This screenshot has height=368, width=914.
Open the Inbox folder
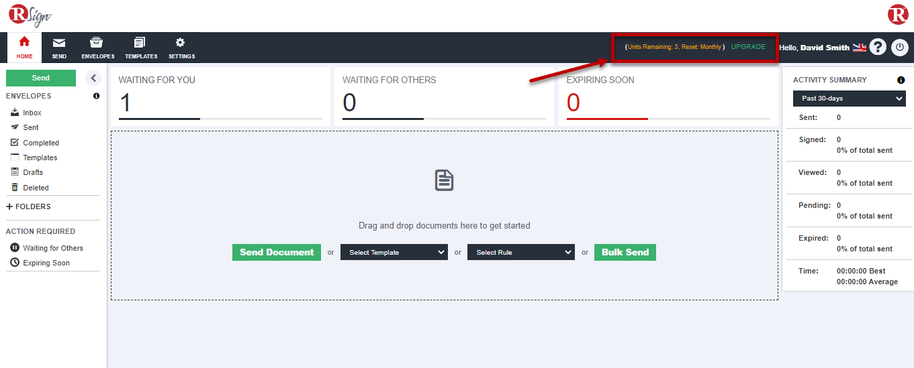[32, 113]
